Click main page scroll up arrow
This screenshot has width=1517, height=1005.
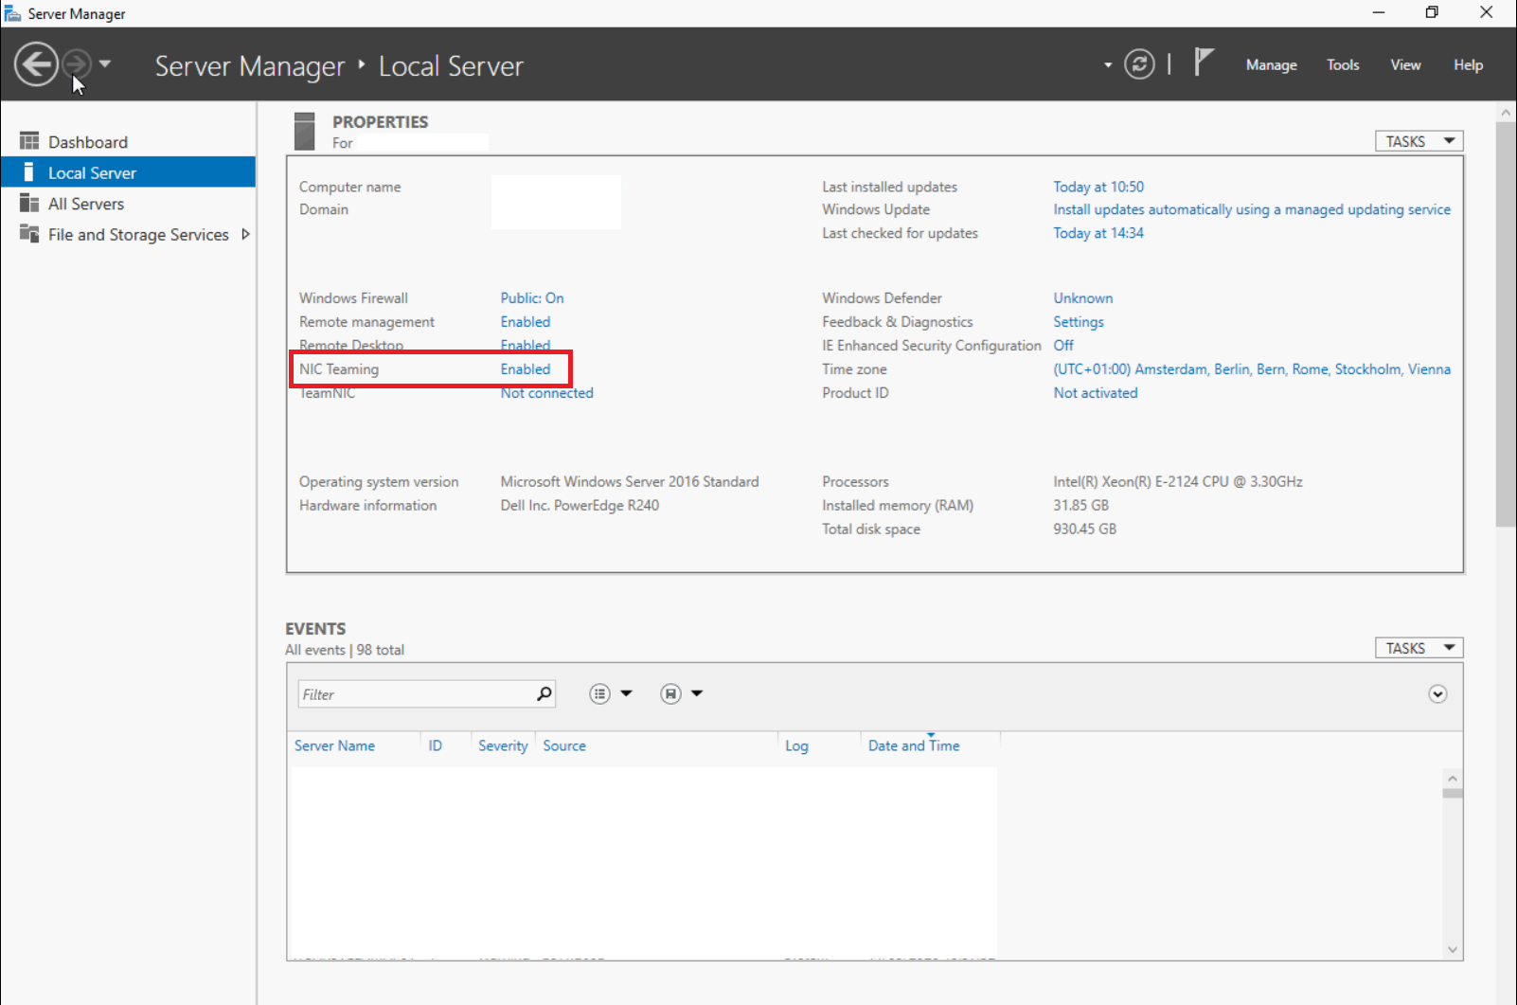coord(1506,112)
